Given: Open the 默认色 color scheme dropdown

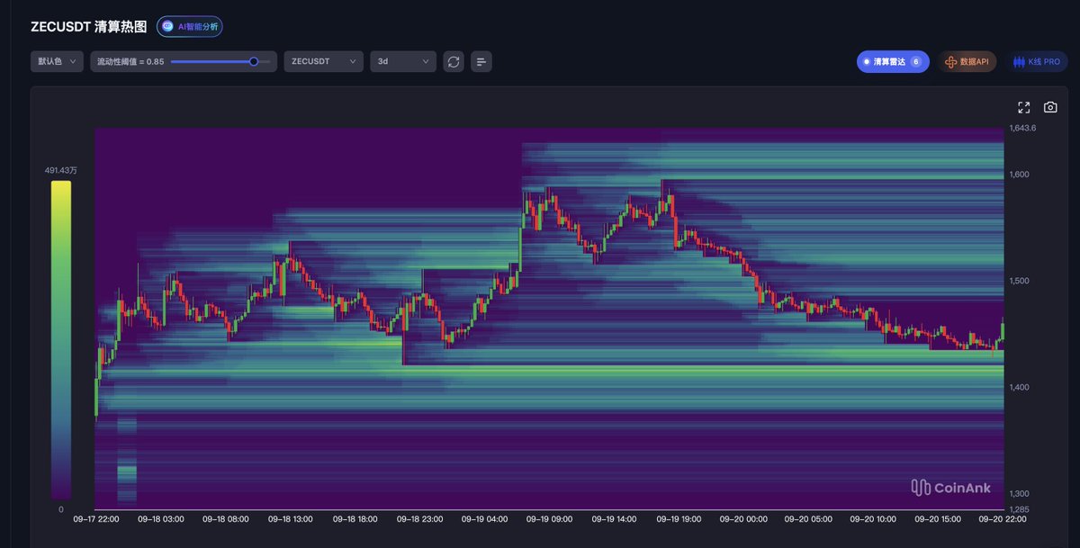Looking at the screenshot, I should 58,61.
